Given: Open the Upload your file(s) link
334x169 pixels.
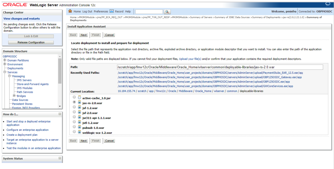Looking at the screenshot, I should coord(190,59).
